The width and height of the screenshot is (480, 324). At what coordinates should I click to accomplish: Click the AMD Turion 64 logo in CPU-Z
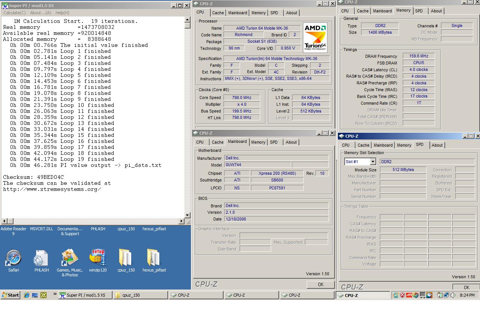(315, 37)
